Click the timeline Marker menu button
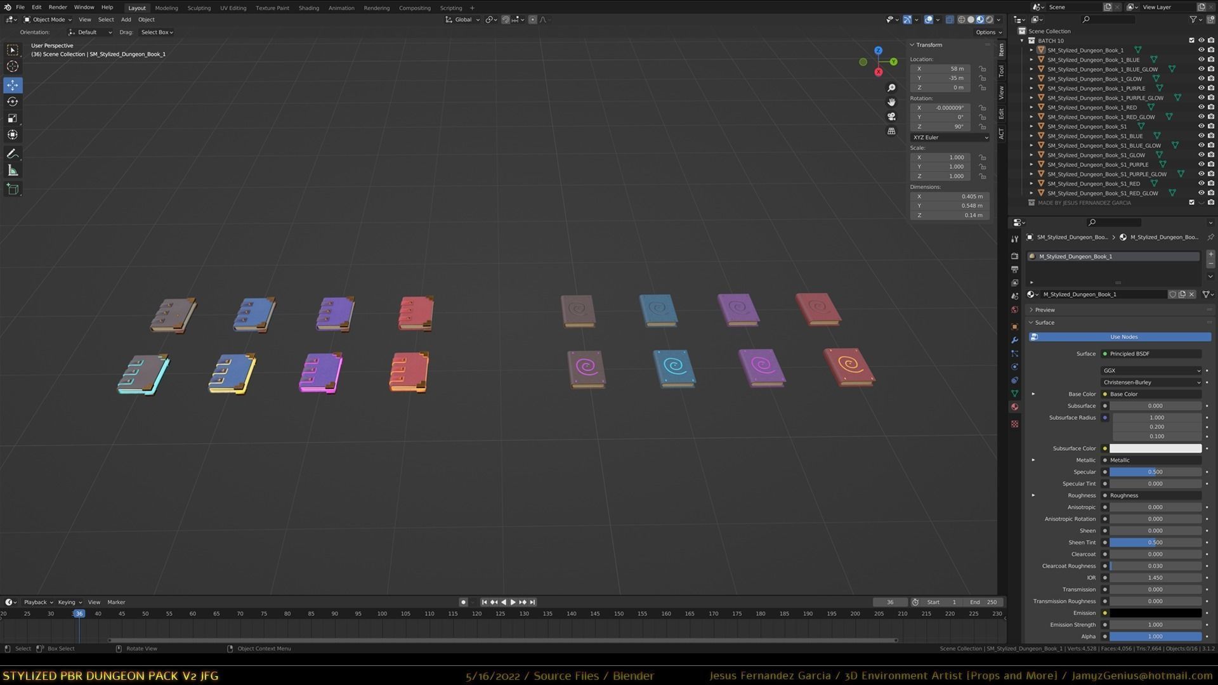Screen dimensions: 1218x685 point(116,602)
